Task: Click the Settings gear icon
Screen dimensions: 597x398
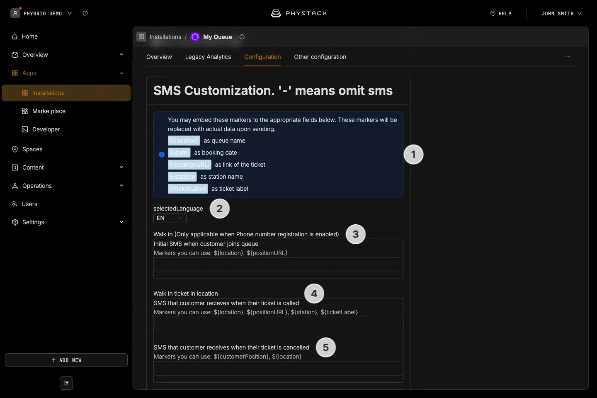Action: pos(15,222)
